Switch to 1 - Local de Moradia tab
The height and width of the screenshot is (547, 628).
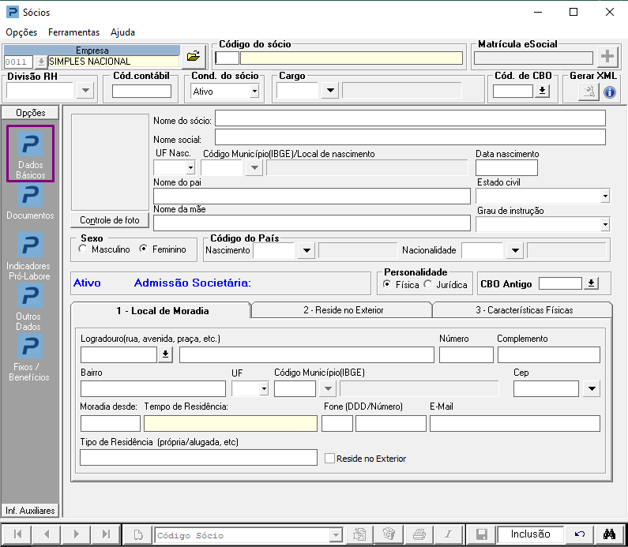[162, 310]
